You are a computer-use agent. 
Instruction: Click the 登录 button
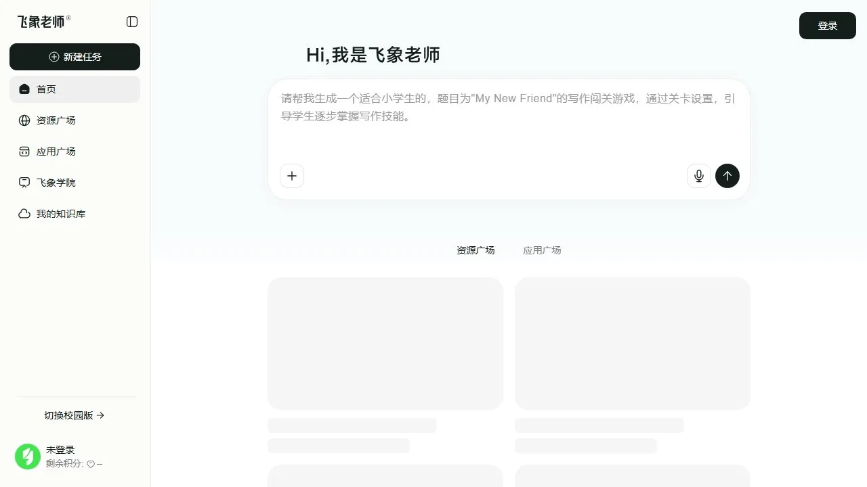(828, 26)
